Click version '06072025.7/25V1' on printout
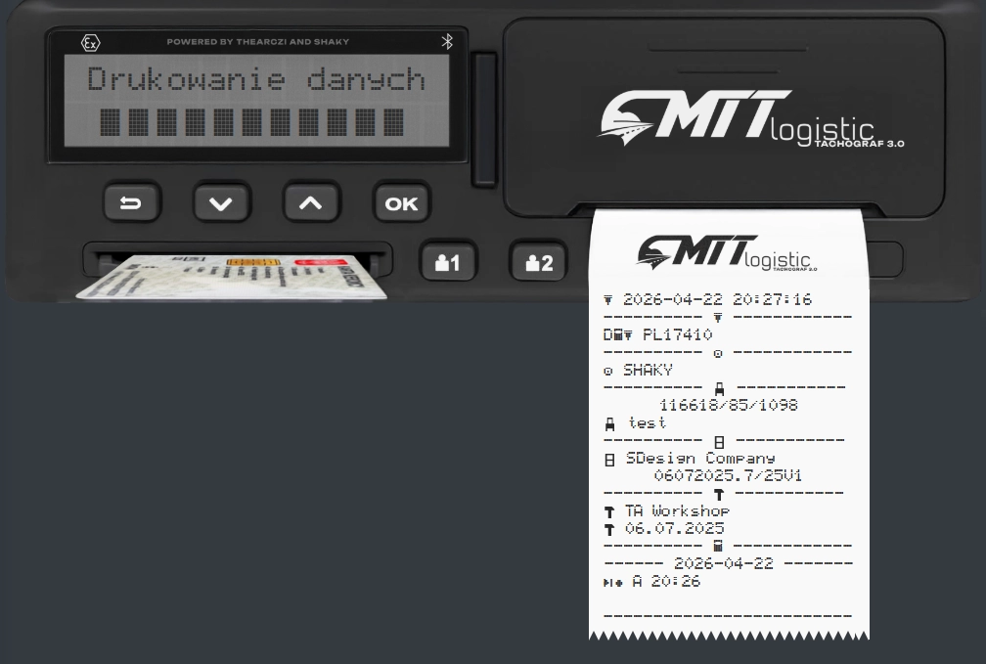 pyautogui.click(x=728, y=475)
